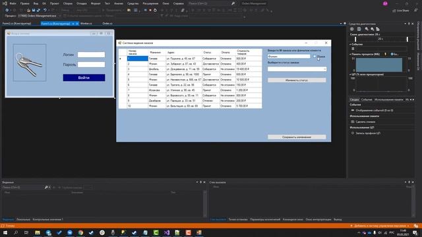Navigate backward with the blue arrow icon

click(x=7, y=11)
